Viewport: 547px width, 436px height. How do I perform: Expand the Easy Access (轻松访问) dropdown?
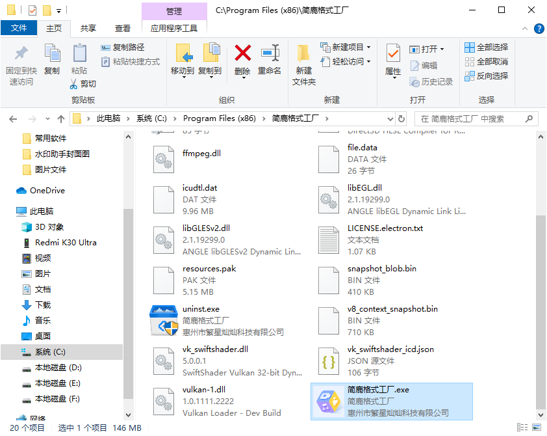[346, 62]
